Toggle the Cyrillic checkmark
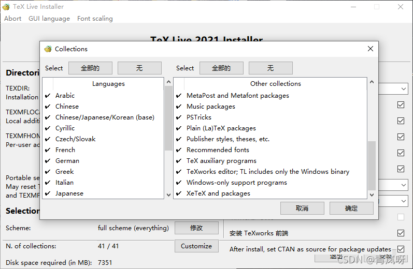This screenshot has width=413, height=269. tap(48, 128)
